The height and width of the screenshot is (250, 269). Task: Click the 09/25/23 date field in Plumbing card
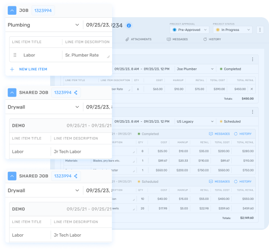(x=98, y=25)
